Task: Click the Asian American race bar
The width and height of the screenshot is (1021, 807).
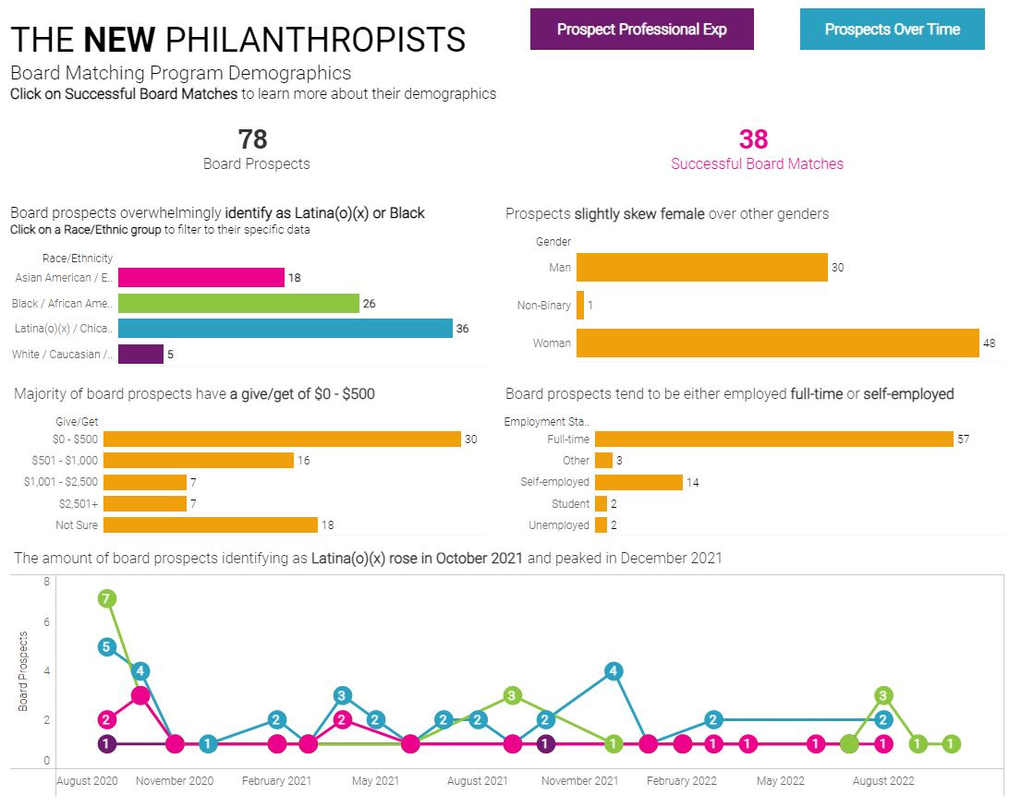Action: click(194, 277)
